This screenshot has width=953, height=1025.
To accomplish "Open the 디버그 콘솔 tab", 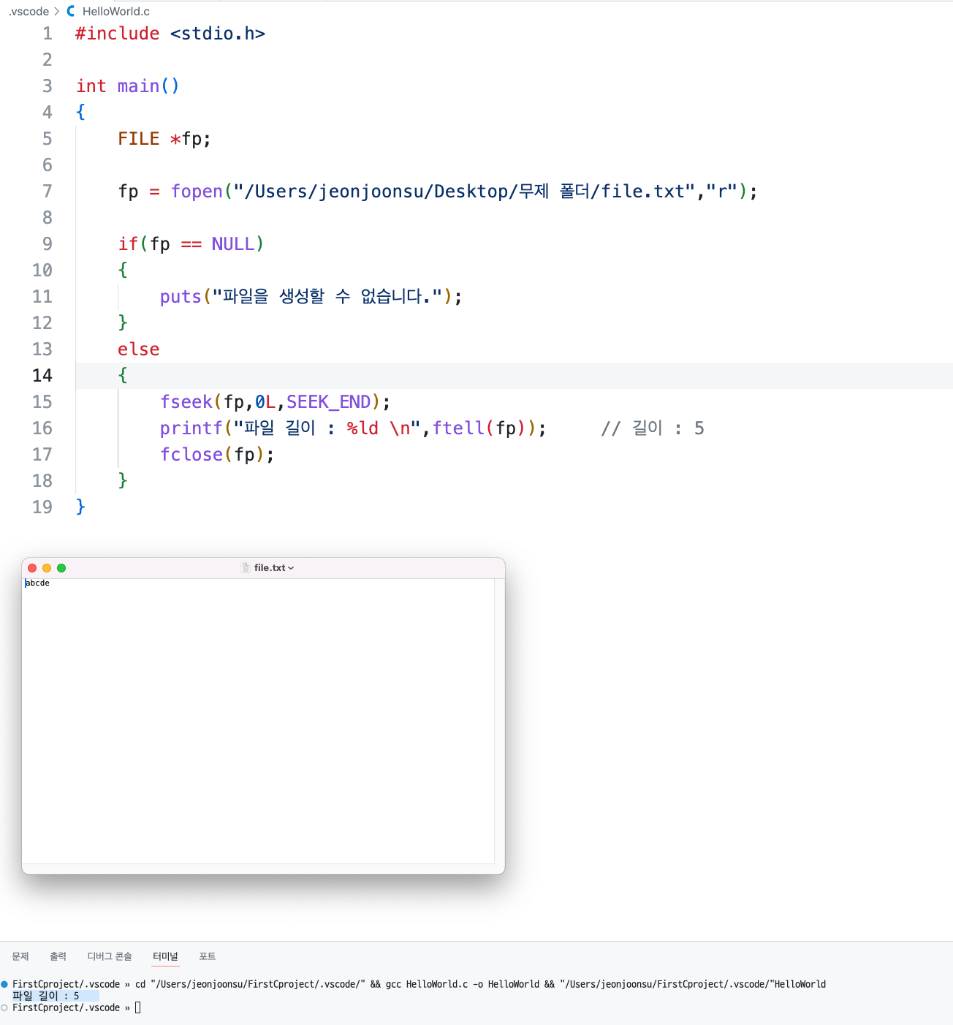I will 110,956.
